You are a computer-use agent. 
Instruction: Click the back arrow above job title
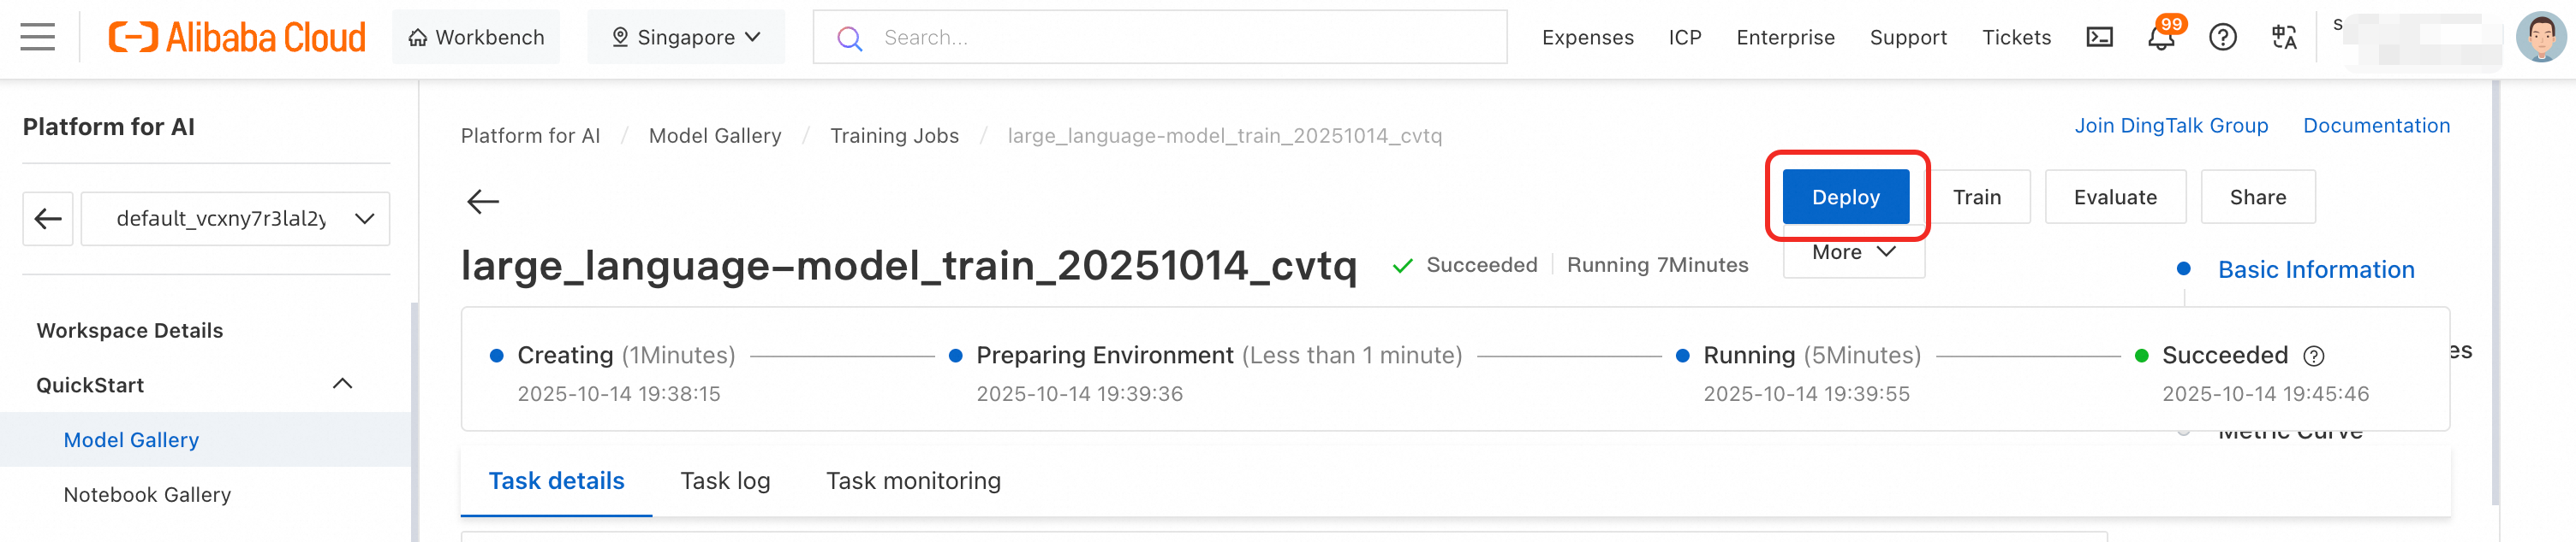pos(483,202)
